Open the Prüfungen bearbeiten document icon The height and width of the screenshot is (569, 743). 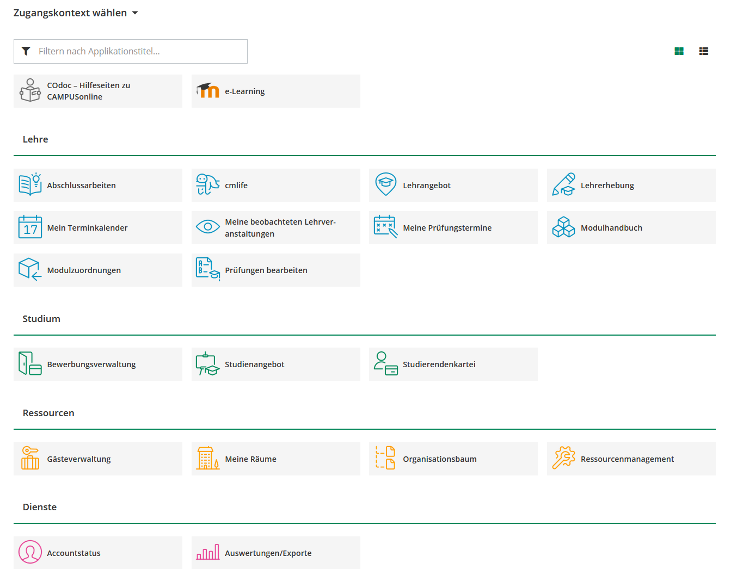coord(208,270)
